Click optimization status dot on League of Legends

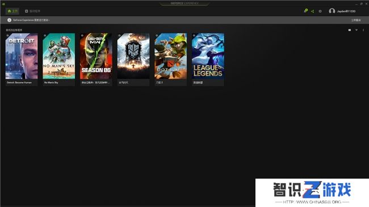coord(194,36)
